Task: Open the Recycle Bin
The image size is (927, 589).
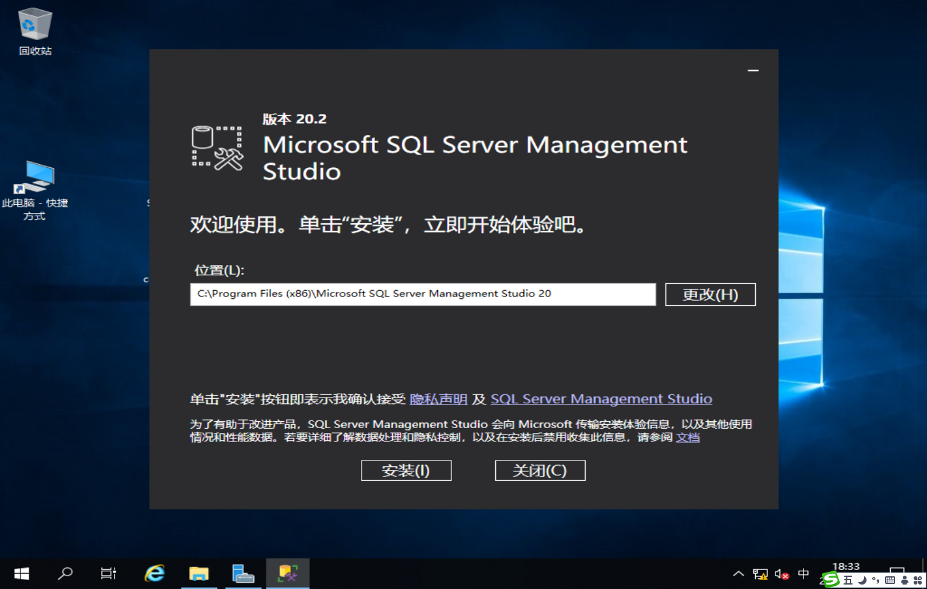Action: (x=34, y=25)
